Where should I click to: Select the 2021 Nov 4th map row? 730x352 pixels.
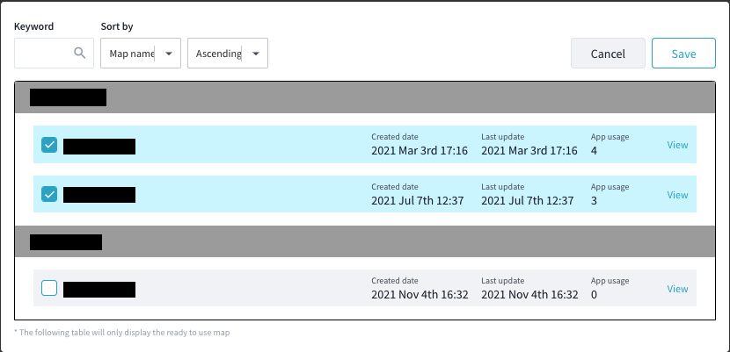tap(365, 288)
